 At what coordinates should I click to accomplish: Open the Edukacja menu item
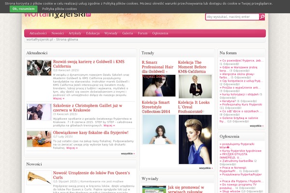[93, 33]
